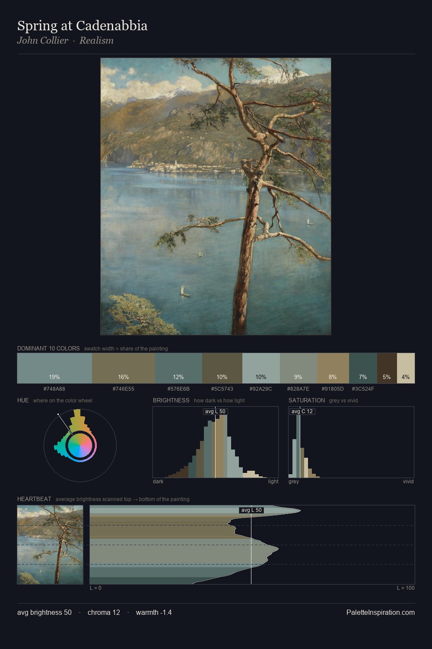Select the 9% grey swatch #828A7E

coord(298,368)
